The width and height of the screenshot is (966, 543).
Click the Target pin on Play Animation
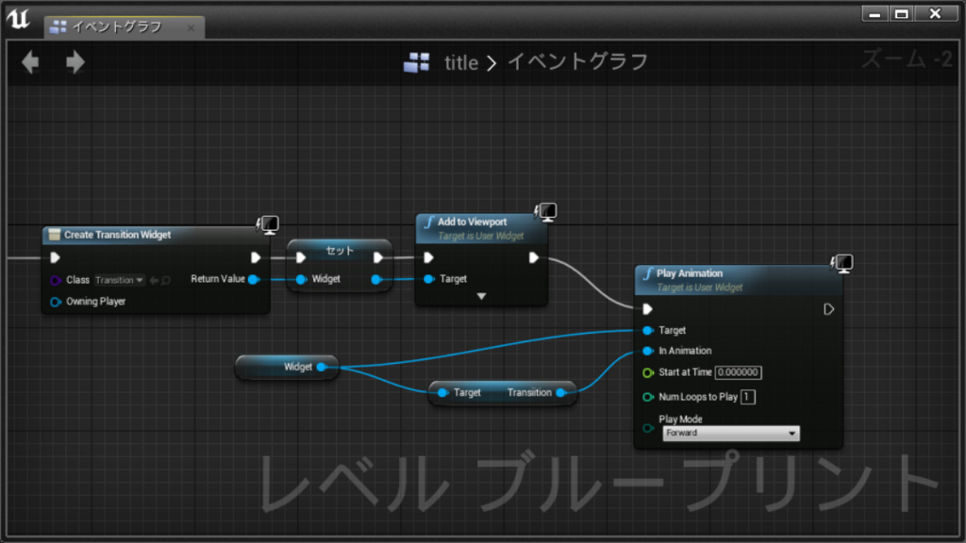[647, 331]
